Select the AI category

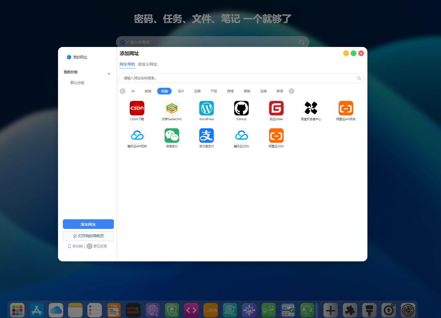tap(133, 91)
